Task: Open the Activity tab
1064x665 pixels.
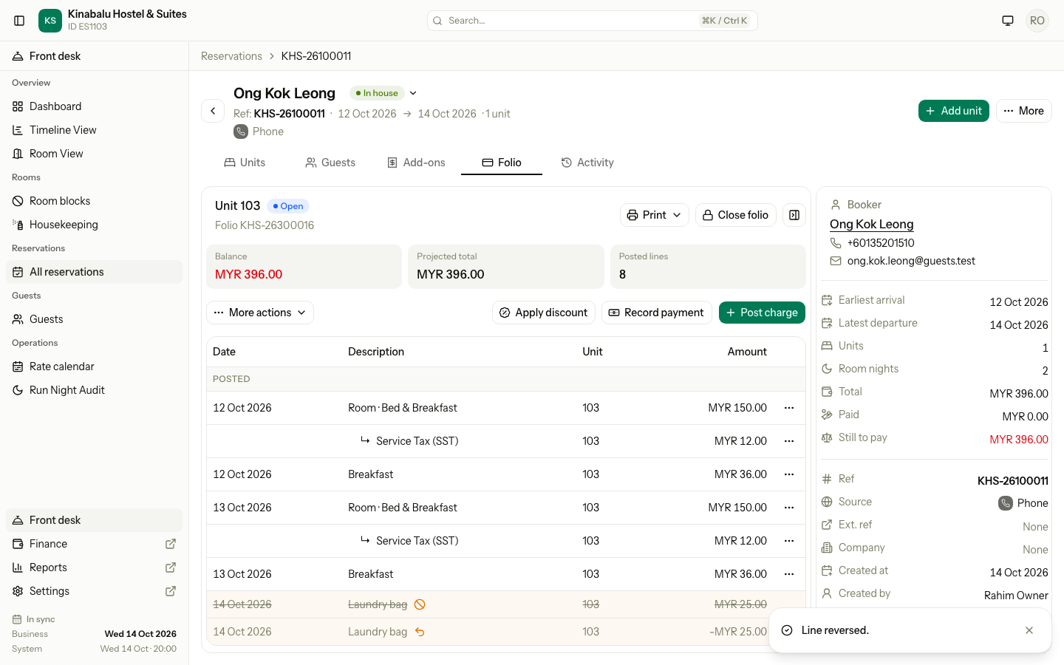Action: (587, 163)
